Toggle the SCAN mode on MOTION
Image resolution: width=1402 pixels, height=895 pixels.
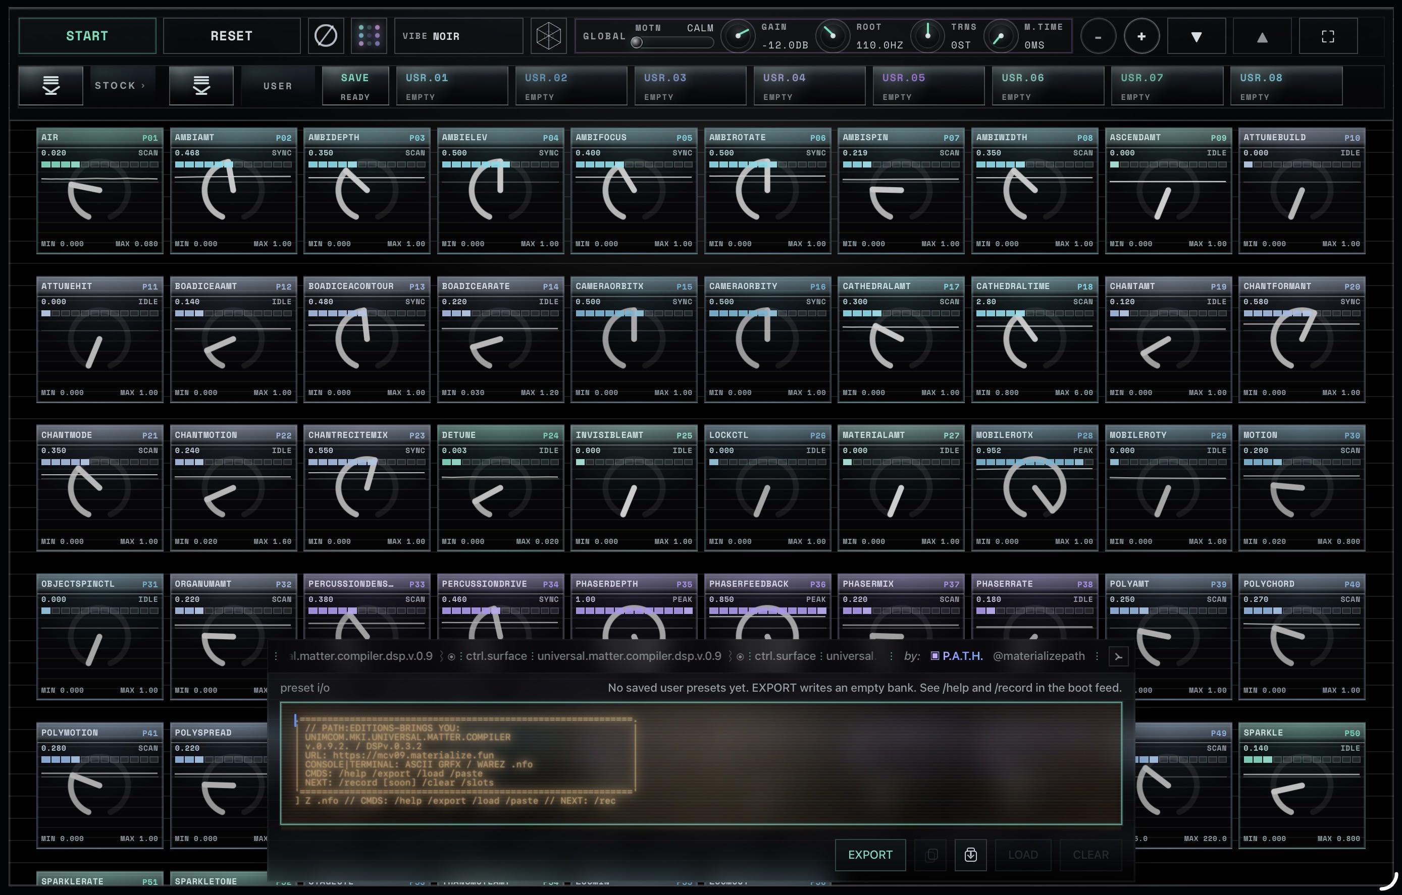pos(1349,451)
